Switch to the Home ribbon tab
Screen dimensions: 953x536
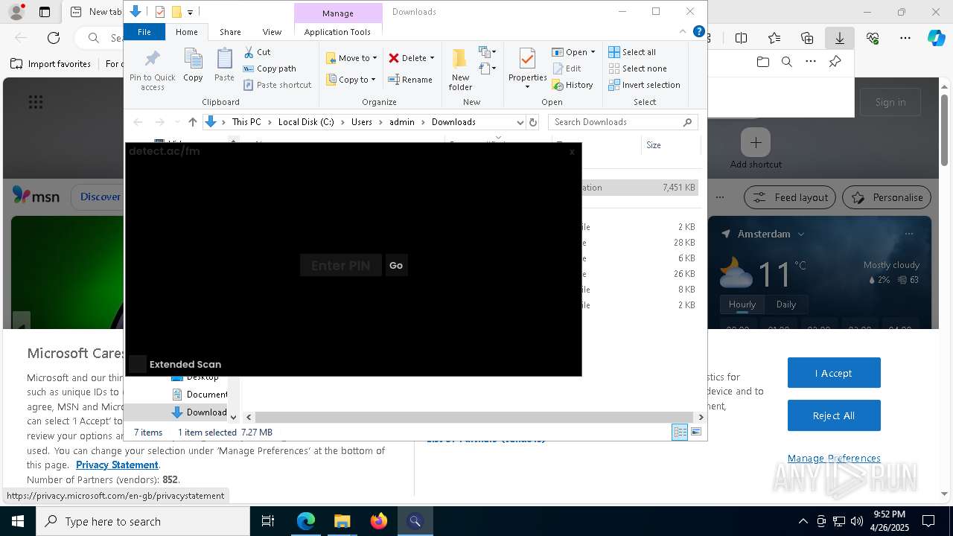pos(186,32)
